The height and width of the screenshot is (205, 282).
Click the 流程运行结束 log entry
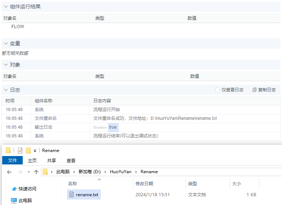[126, 136]
